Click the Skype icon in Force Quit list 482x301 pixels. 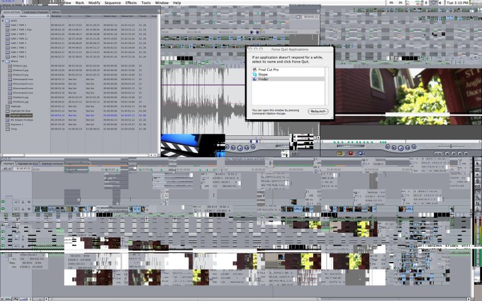[254, 74]
